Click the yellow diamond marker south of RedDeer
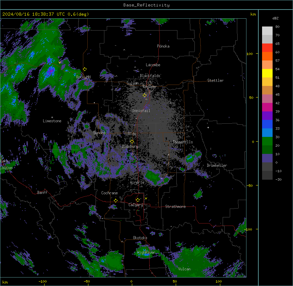The height and width of the screenshot is (286, 293). (x=145, y=95)
